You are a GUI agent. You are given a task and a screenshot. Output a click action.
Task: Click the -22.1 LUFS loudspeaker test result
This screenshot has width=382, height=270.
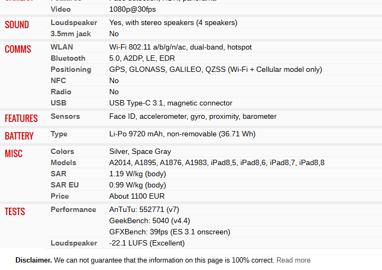tap(147, 243)
